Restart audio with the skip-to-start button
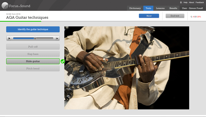This screenshot has height=117, width=206. [57, 38]
